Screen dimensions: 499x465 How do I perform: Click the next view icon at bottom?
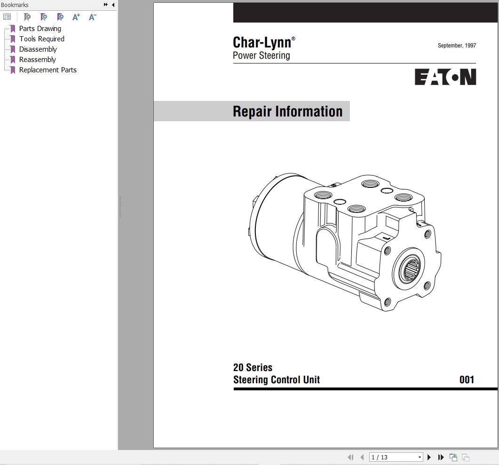(x=465, y=457)
